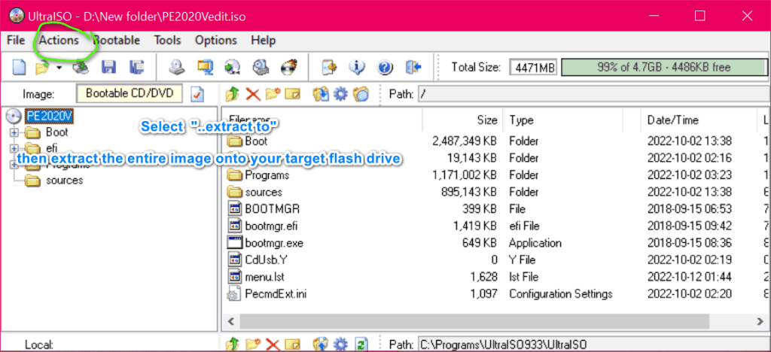Viewport: 771px width, 352px height.
Task: Click the new folder icon beside delete
Action: click(x=272, y=94)
